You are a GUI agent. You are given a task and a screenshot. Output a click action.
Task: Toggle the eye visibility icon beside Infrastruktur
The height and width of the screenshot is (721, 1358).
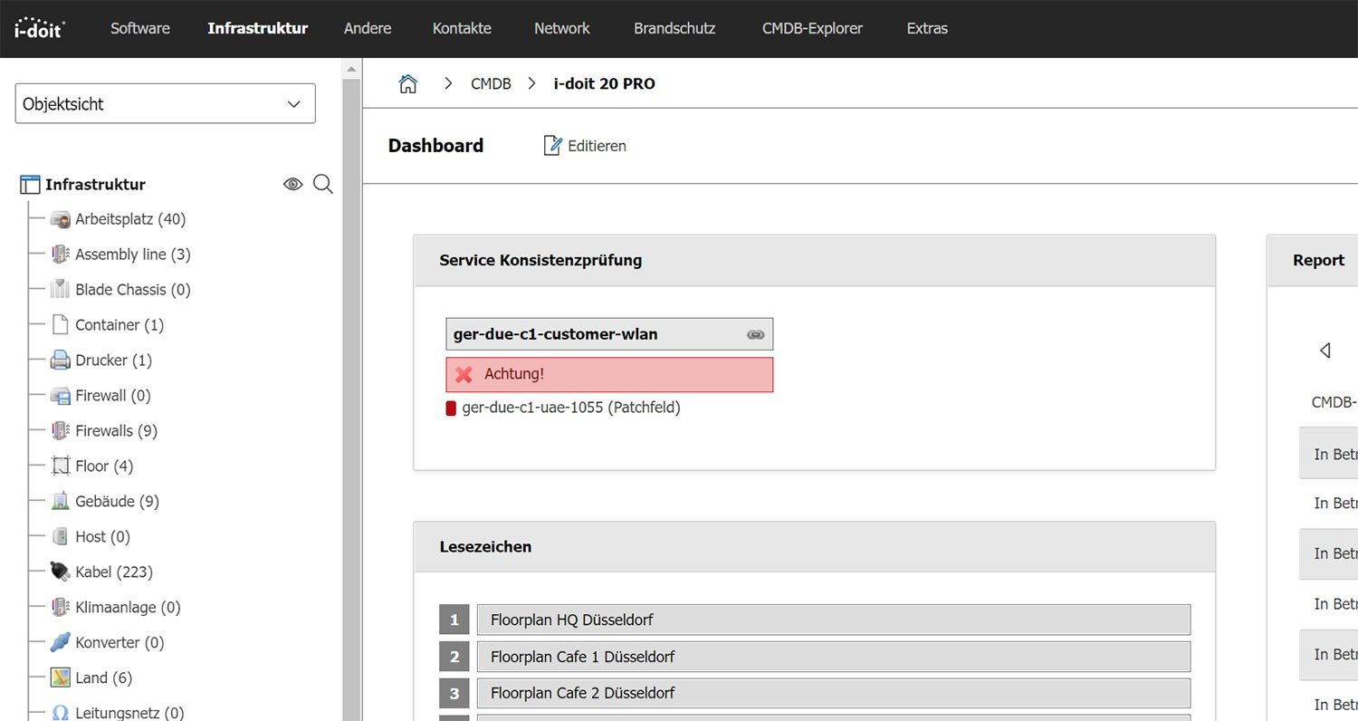point(292,185)
